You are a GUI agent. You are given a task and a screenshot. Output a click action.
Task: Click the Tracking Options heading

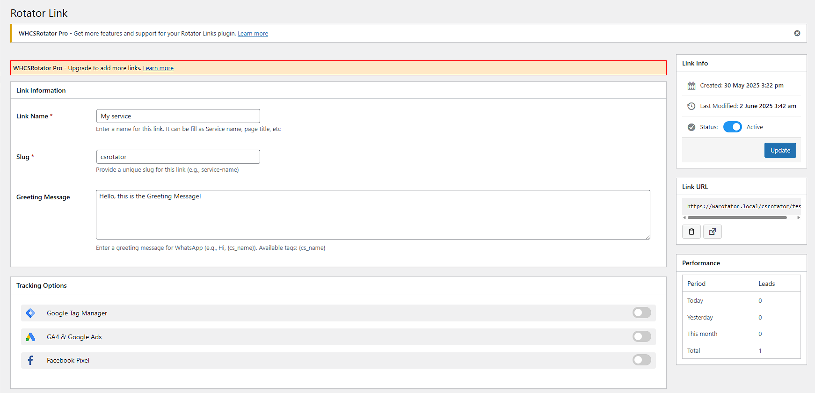coord(42,285)
